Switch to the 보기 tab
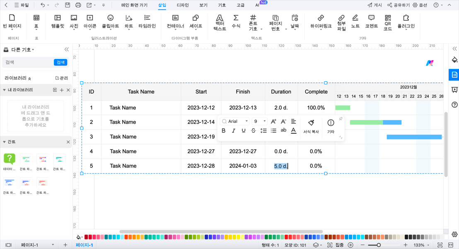The width and height of the screenshot is (459, 249). pyautogui.click(x=203, y=5)
